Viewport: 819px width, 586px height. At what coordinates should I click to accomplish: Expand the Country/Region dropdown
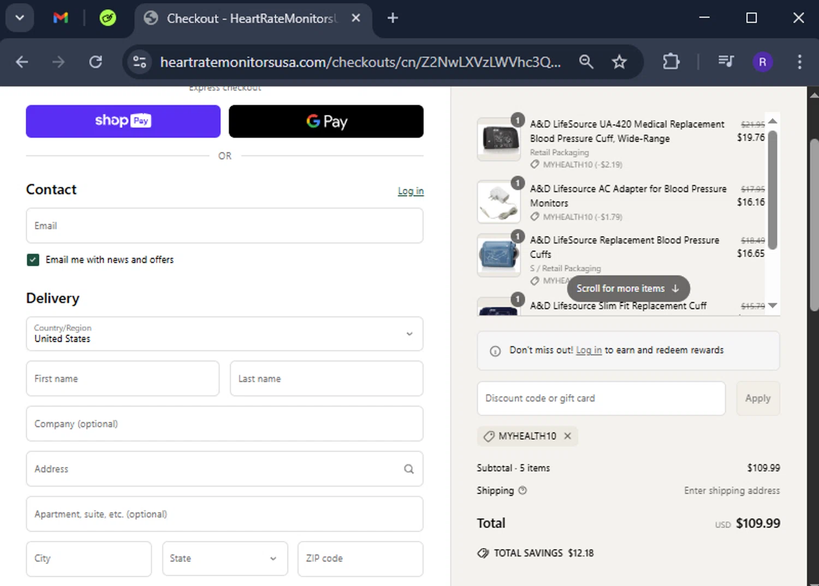(x=224, y=333)
